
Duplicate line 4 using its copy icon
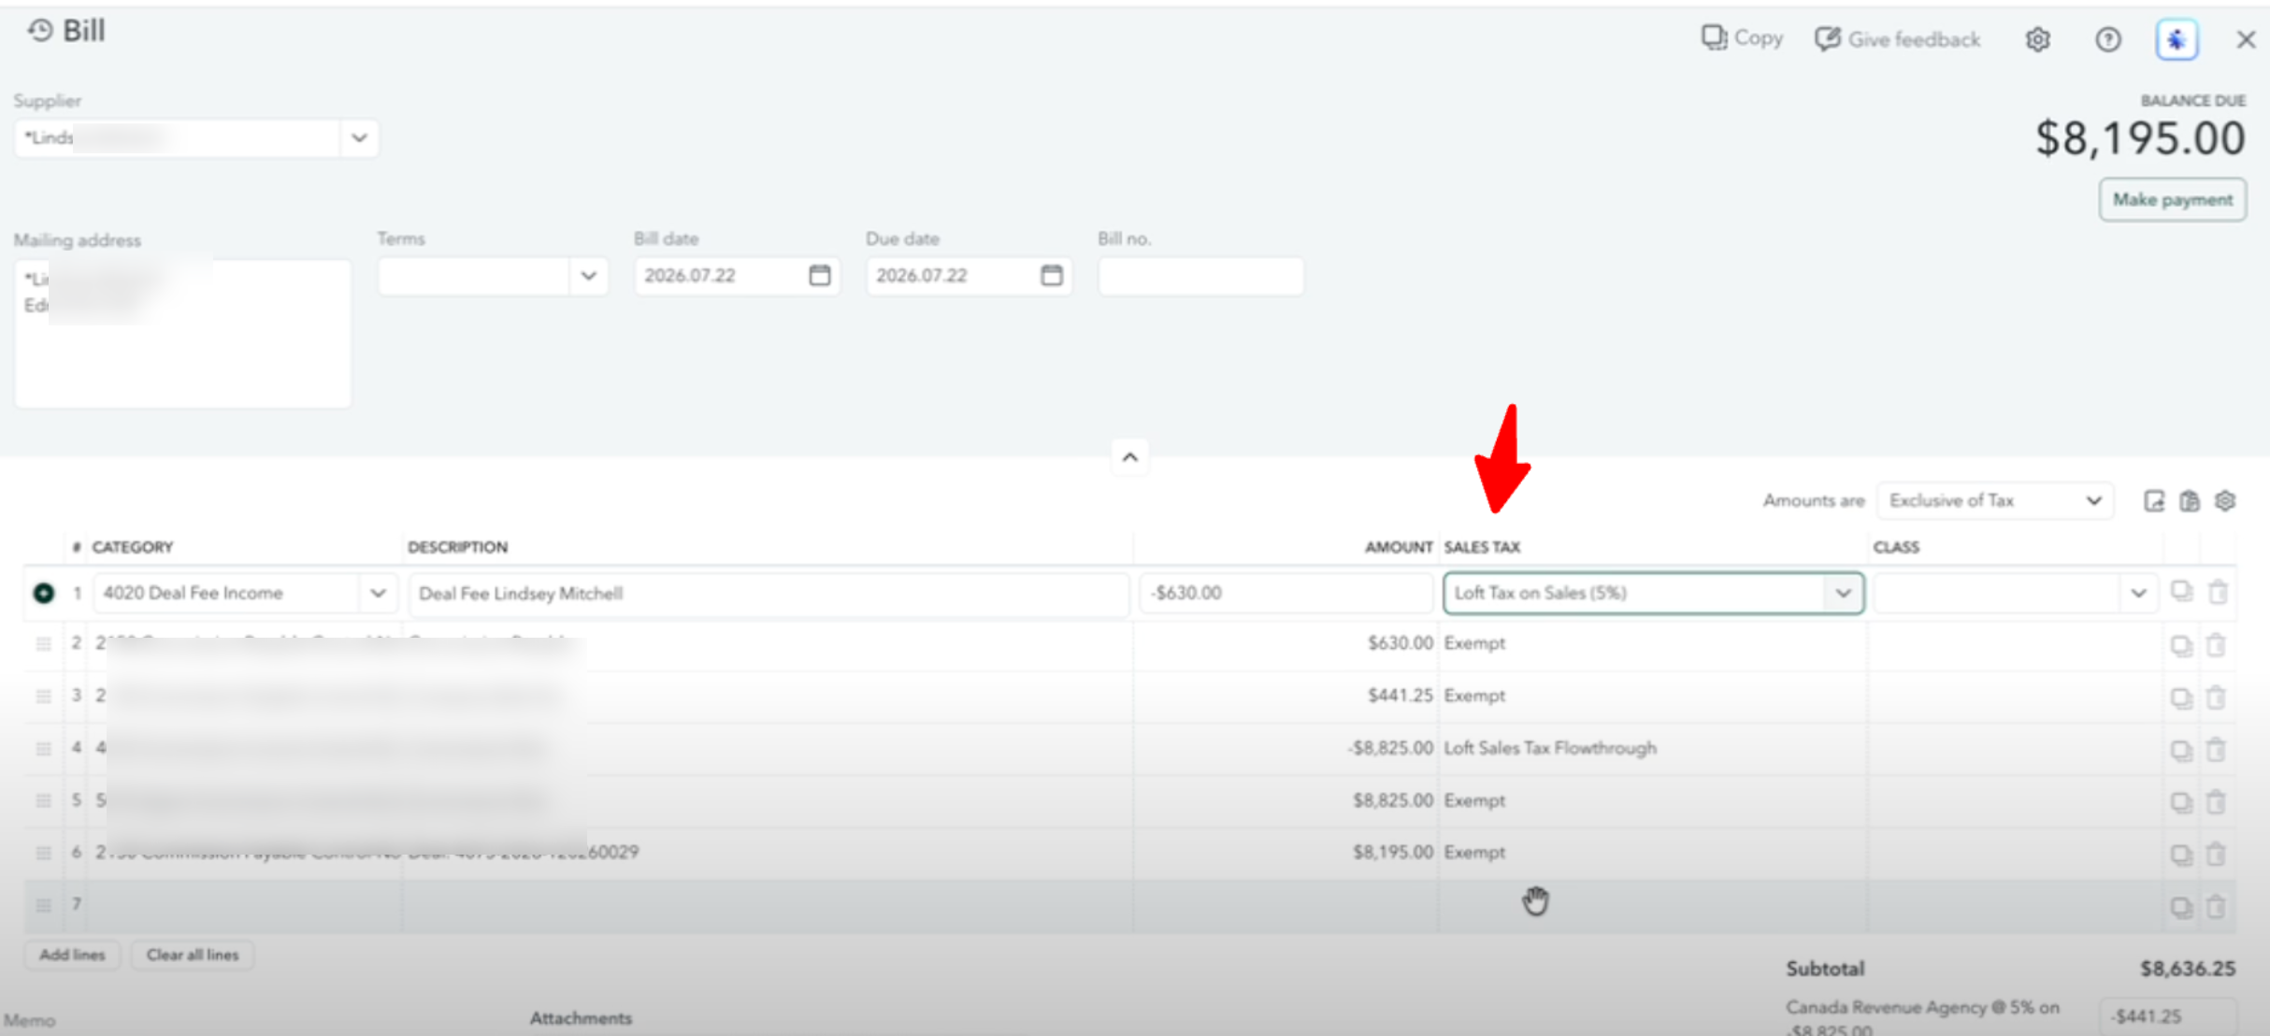pyautogui.click(x=2181, y=750)
